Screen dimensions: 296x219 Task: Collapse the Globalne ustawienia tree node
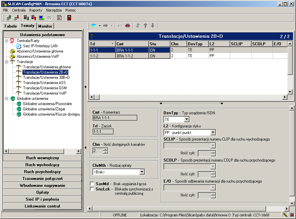(7, 99)
